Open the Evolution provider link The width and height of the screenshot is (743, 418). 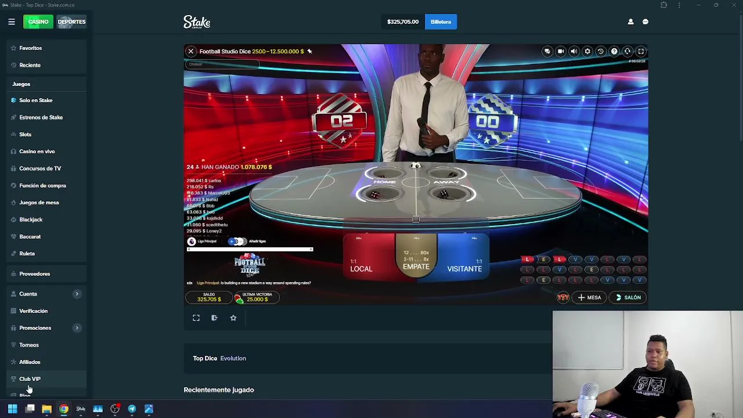(x=233, y=358)
